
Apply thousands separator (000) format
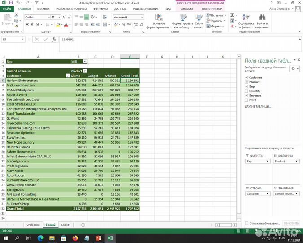coord(129,24)
